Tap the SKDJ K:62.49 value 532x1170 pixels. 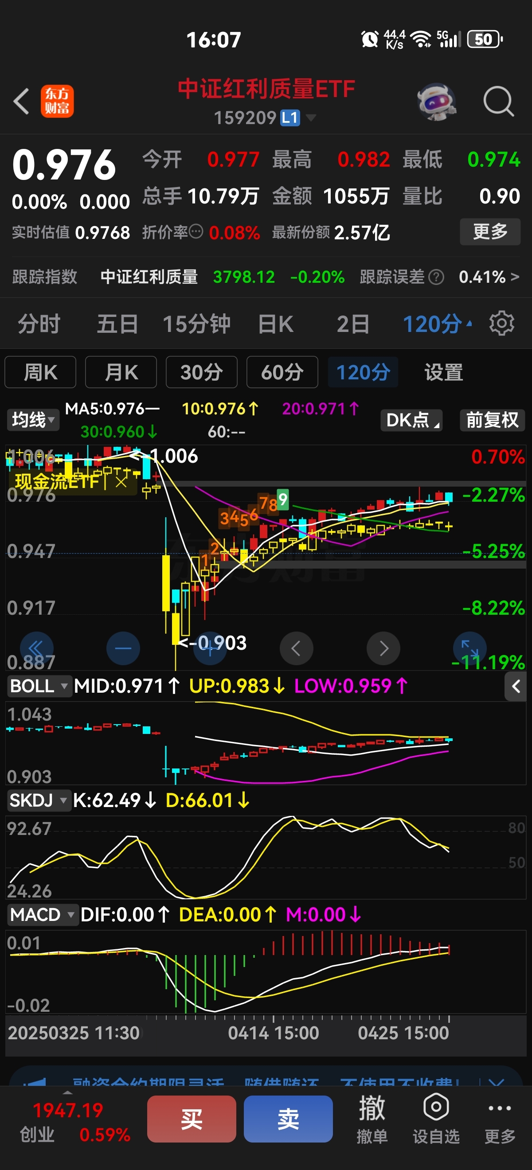tap(114, 800)
